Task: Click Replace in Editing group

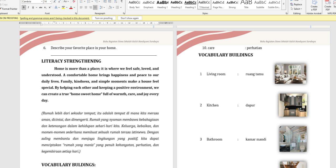Action: [x=296, y=4]
